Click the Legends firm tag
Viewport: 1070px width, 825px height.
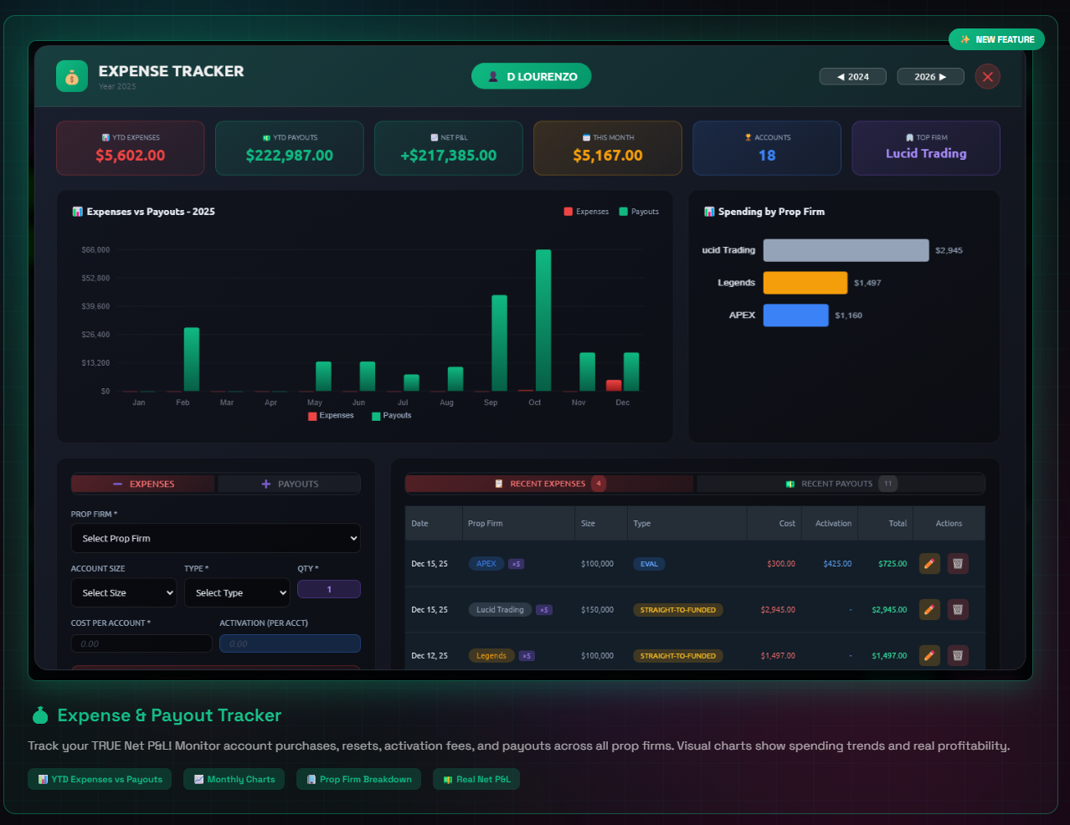click(491, 656)
